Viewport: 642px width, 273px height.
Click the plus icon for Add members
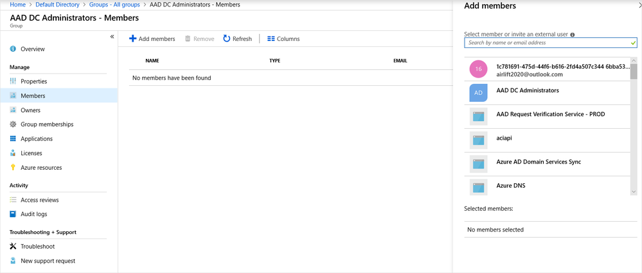tap(132, 38)
